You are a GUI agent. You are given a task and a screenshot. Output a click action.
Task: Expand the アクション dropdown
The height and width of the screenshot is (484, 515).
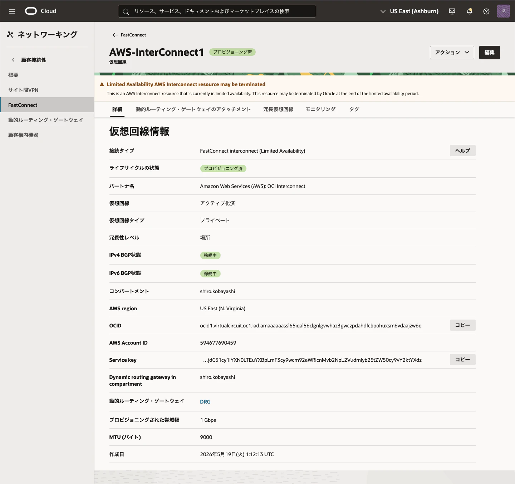point(452,53)
